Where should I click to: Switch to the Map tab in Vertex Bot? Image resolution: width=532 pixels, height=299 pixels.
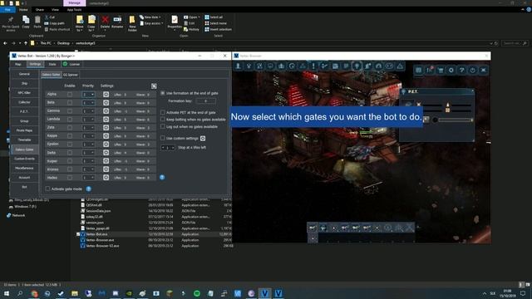pos(18,64)
